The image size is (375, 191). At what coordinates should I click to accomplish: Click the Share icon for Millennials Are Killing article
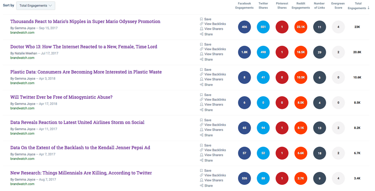tap(201, 186)
